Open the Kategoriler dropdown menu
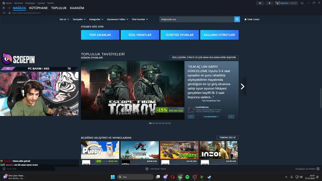This screenshot has width=322, height=181. [96, 19]
